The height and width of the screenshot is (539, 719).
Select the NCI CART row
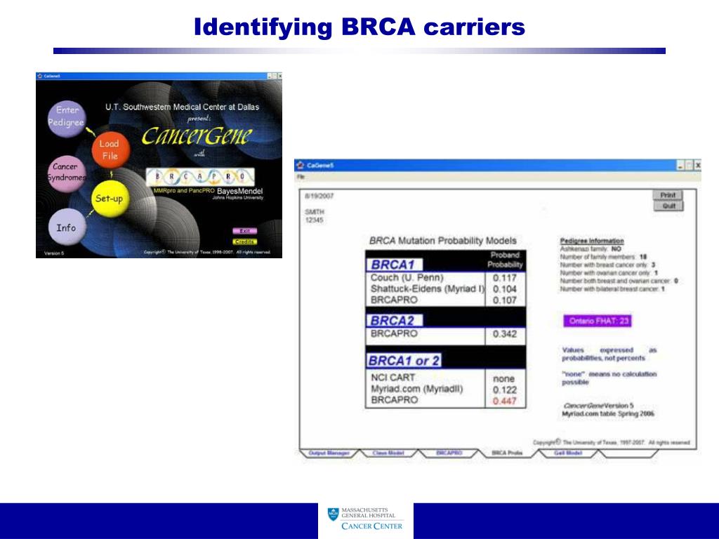pos(445,378)
